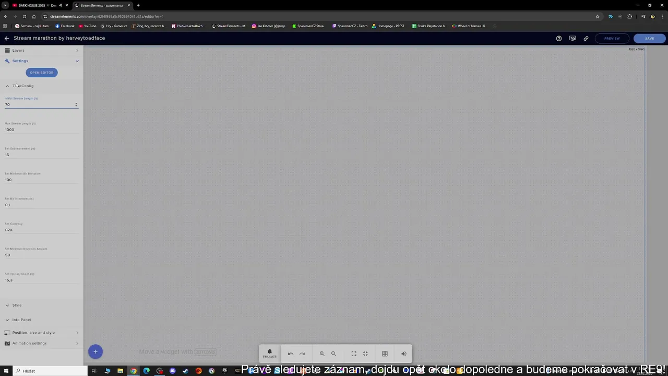Zoom in on the canvas

(322, 354)
